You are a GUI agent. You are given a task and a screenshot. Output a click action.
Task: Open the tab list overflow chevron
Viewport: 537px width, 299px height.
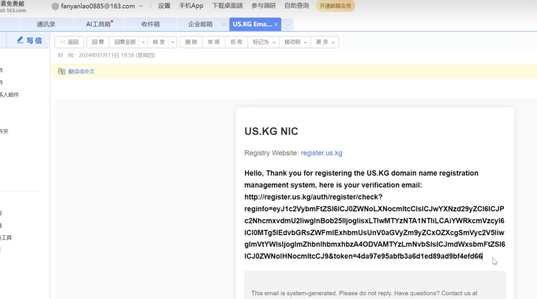[x=288, y=25]
